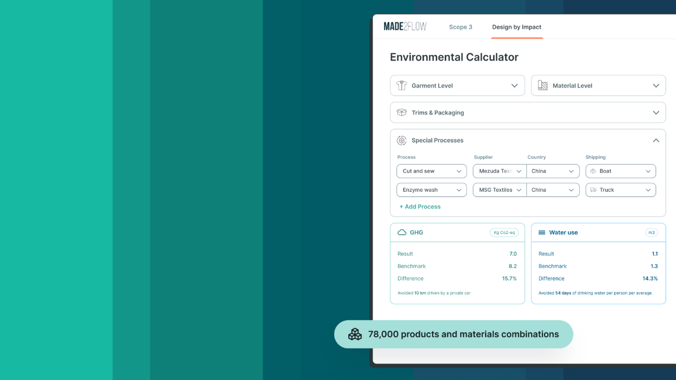The height and width of the screenshot is (380, 676).
Task: Click the Kg Co2-eq unit badge
Action: coord(503,232)
